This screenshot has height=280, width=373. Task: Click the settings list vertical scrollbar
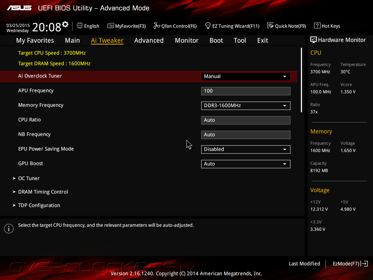click(301, 80)
